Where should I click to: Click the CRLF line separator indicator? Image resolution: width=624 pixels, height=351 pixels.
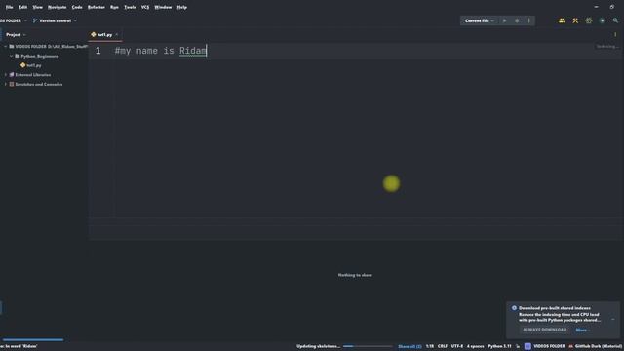pyautogui.click(x=443, y=347)
